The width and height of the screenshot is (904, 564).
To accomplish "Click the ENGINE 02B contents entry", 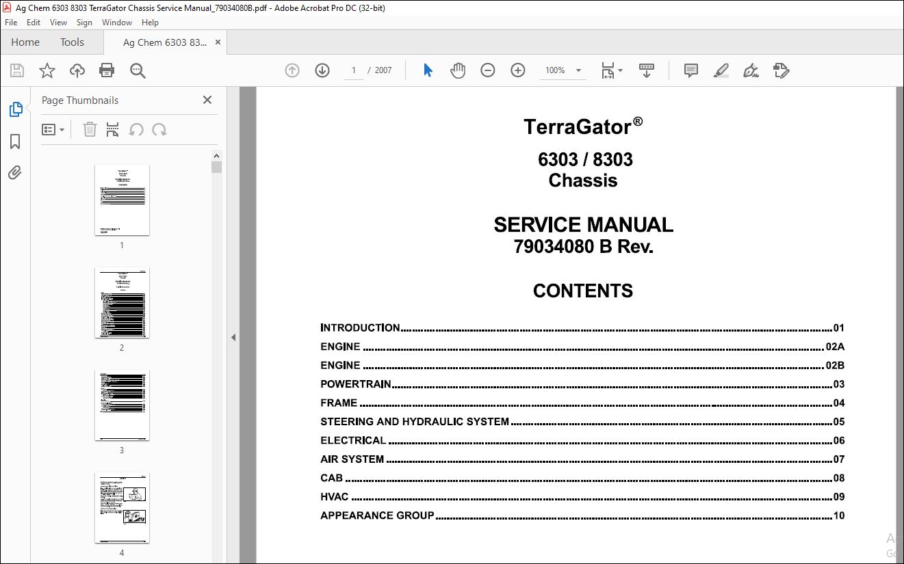I will click(582, 365).
